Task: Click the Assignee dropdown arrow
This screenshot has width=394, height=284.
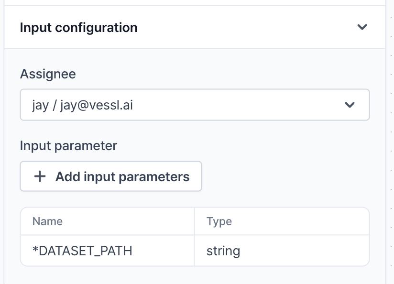Action: [x=350, y=105]
